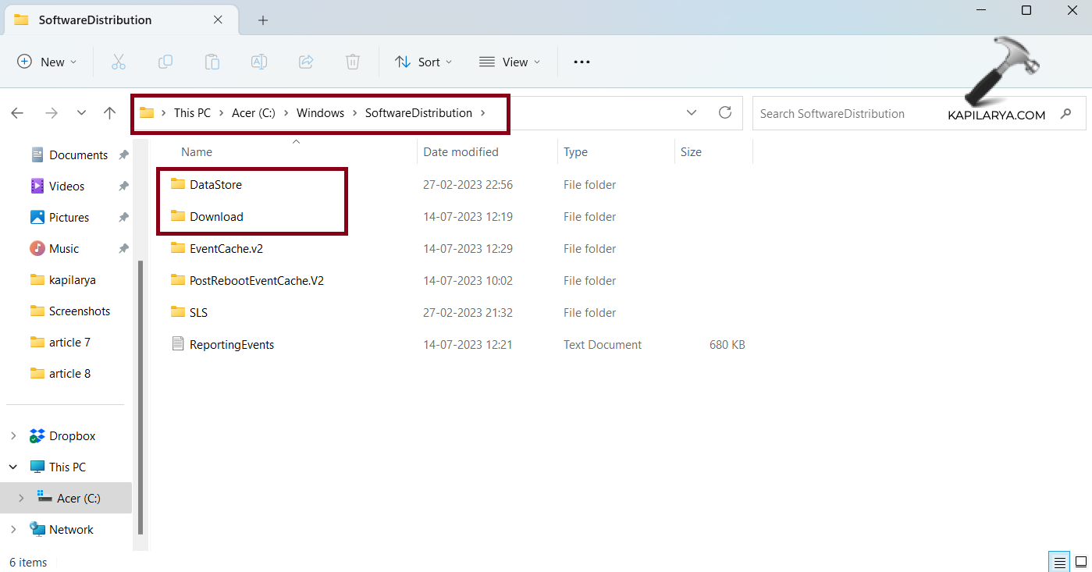This screenshot has width=1092, height=572.
Task: Refresh the SoftwareDistribution folder view
Action: (x=725, y=112)
